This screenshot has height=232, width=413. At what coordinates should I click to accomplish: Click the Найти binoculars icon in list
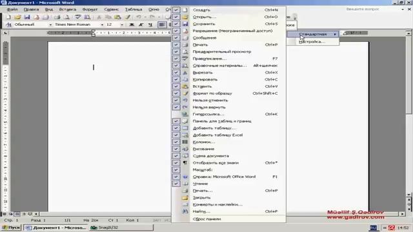click(x=185, y=211)
